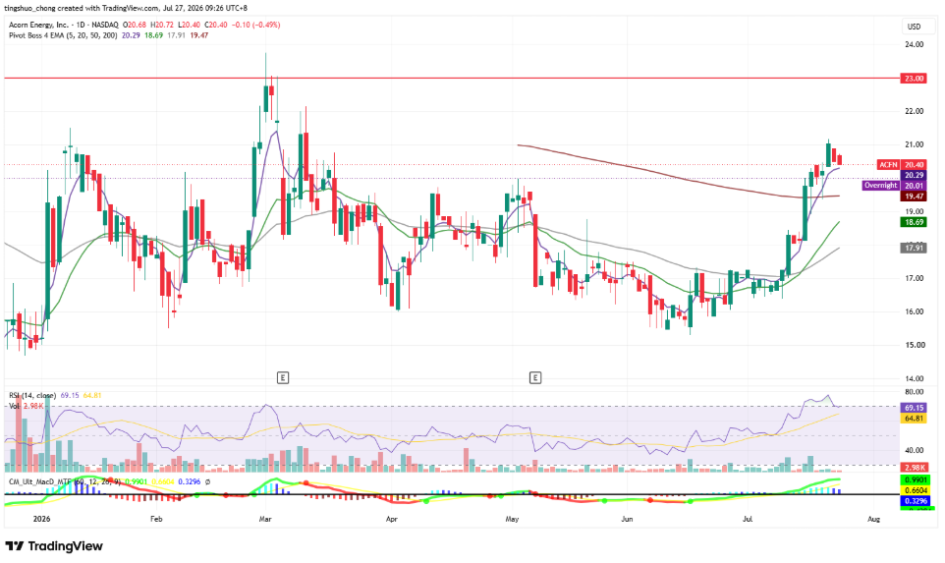Image resolution: width=945 pixels, height=563 pixels.
Task: Select the CM_Ult_MacD_MTF indicator legend
Action: tap(65, 481)
